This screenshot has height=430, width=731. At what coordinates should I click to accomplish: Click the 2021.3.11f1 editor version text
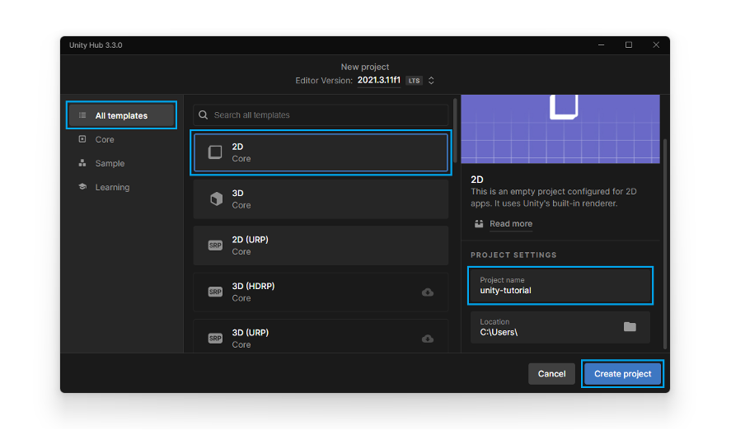(378, 80)
